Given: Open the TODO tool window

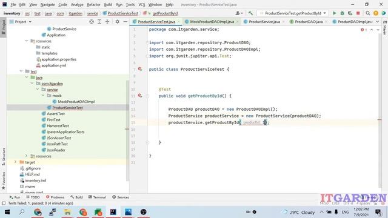Looking at the screenshot, I should point(33,197).
